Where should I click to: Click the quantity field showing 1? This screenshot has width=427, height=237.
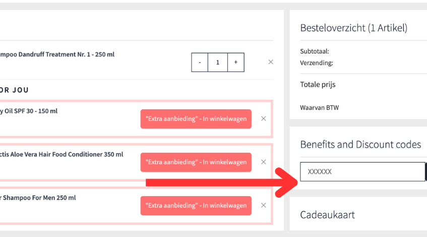218,63
